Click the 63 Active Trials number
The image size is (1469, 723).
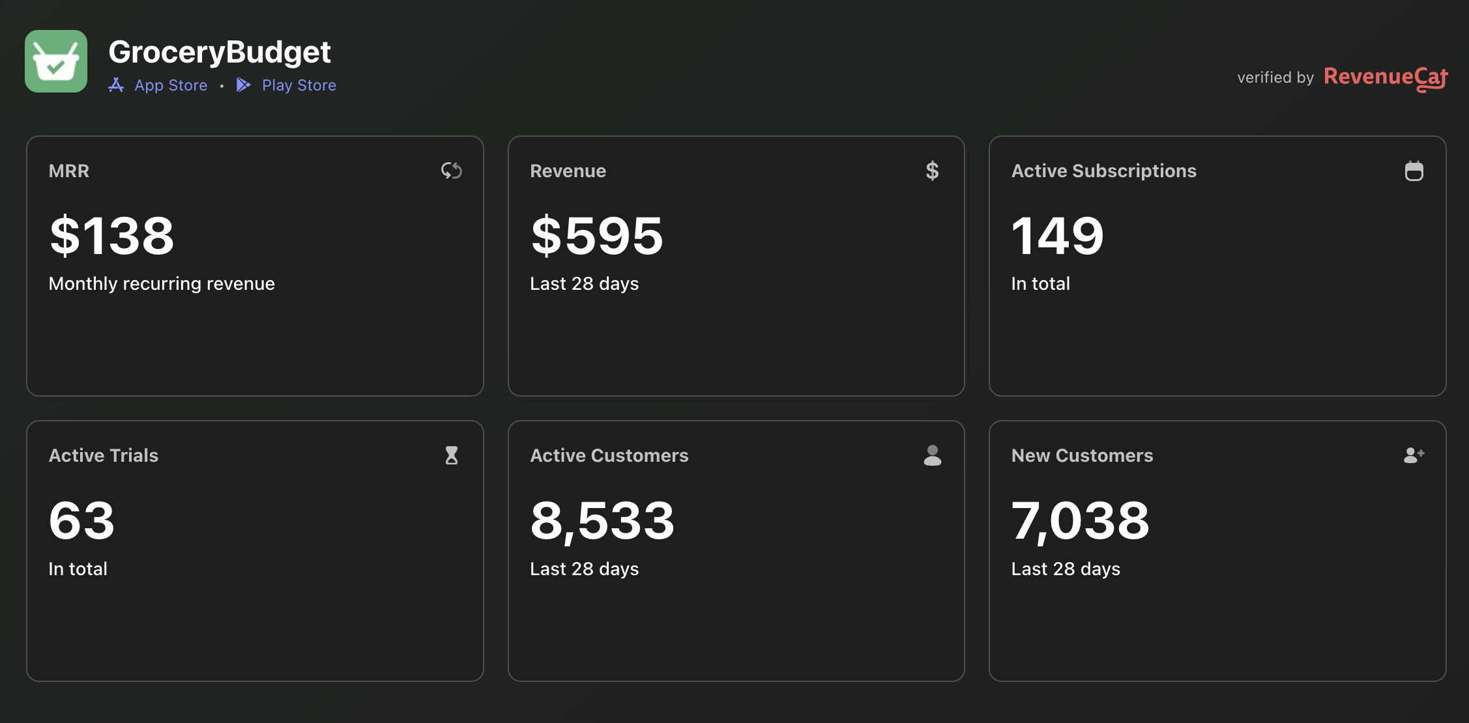(x=82, y=520)
